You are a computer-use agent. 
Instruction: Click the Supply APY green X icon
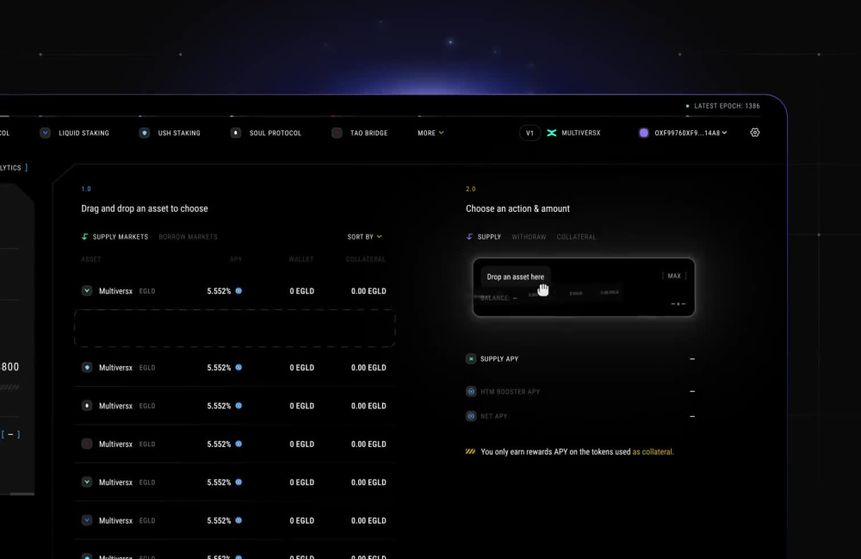(x=471, y=358)
